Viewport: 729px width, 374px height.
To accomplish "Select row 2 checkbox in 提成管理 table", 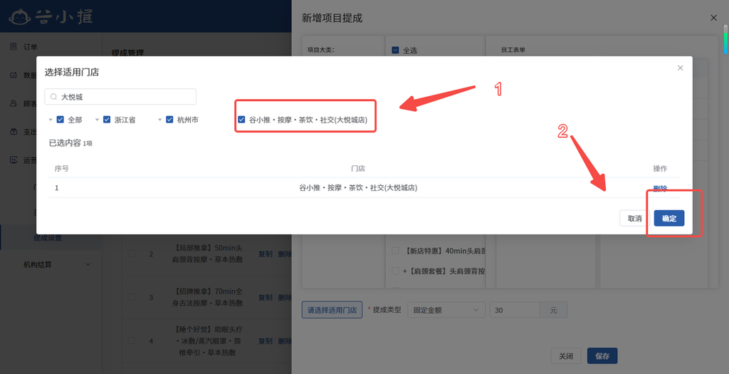I will click(132, 254).
